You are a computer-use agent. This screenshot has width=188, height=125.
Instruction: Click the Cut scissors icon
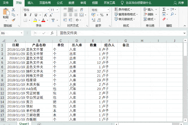click(x=13, y=10)
